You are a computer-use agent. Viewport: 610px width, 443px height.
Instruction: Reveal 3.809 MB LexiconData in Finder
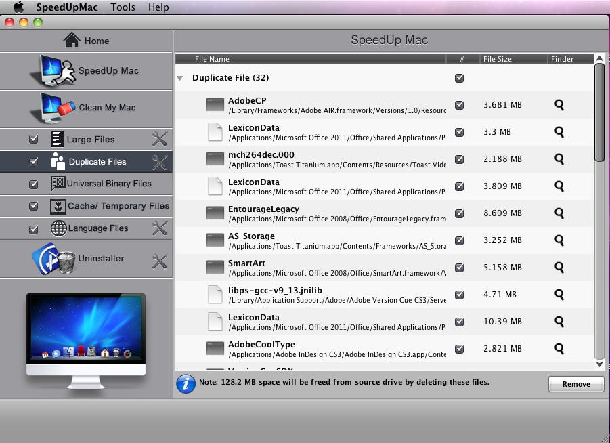pyautogui.click(x=559, y=186)
